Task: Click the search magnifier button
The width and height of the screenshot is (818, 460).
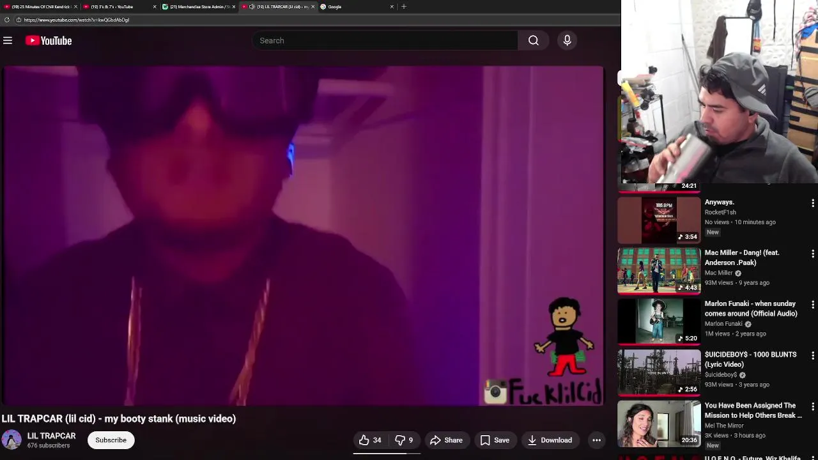Action: coord(533,40)
